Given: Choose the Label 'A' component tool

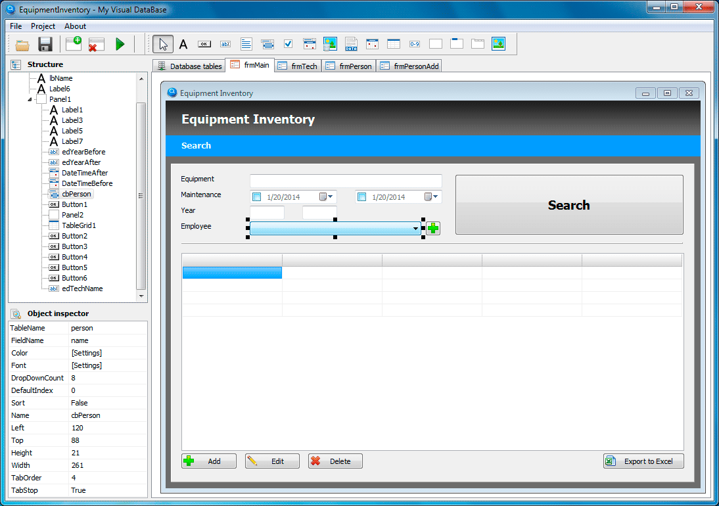Looking at the screenshot, I should (x=183, y=44).
